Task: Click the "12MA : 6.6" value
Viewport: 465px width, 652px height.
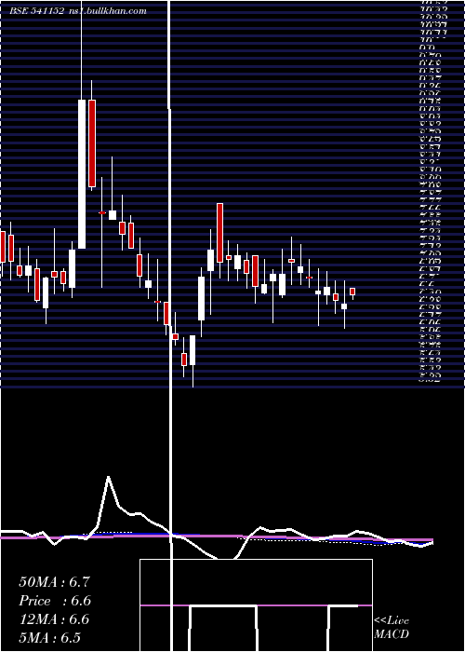Action: point(54,619)
